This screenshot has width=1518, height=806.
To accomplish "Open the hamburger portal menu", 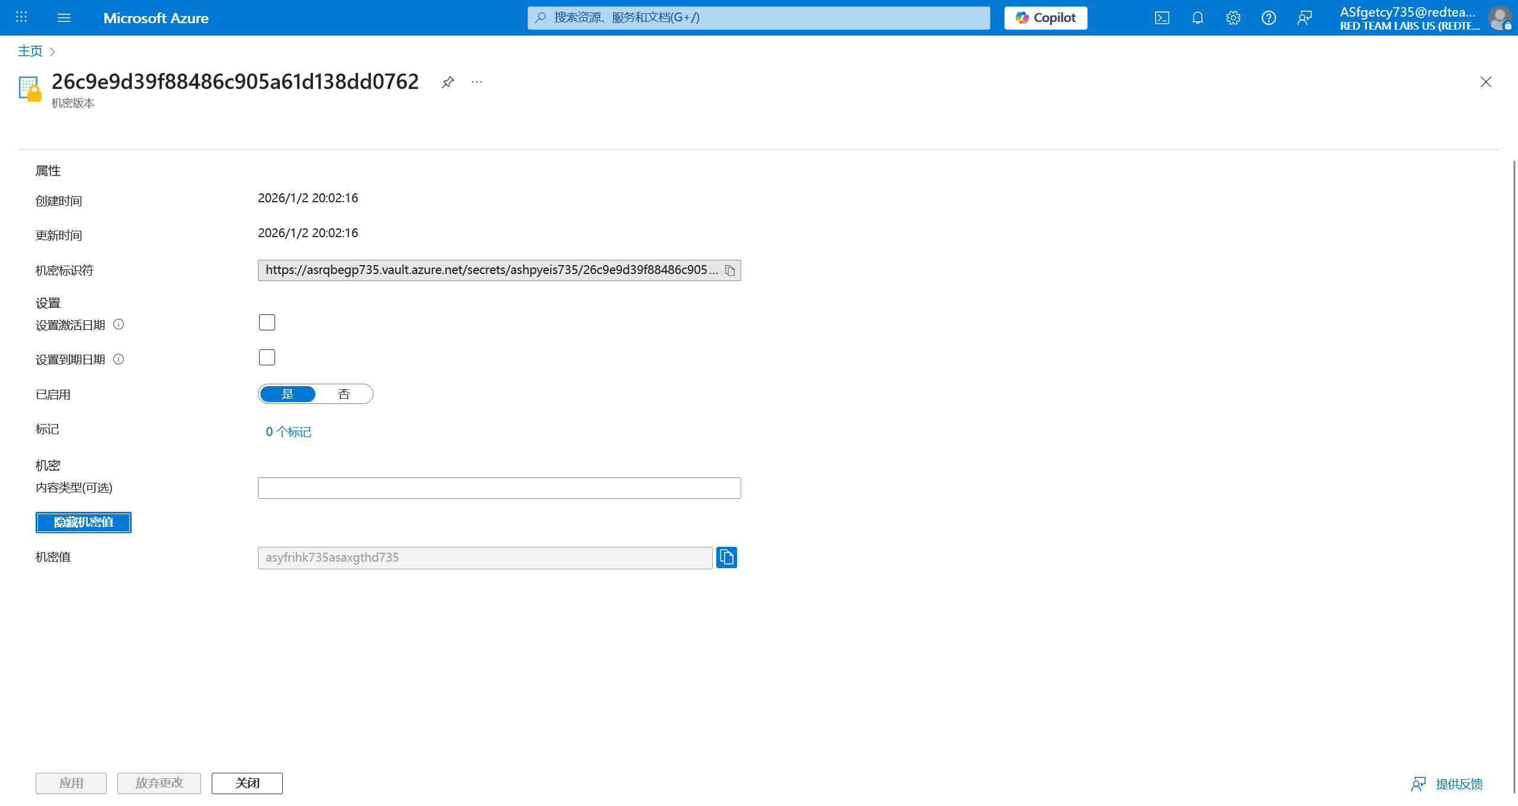I will tap(64, 18).
